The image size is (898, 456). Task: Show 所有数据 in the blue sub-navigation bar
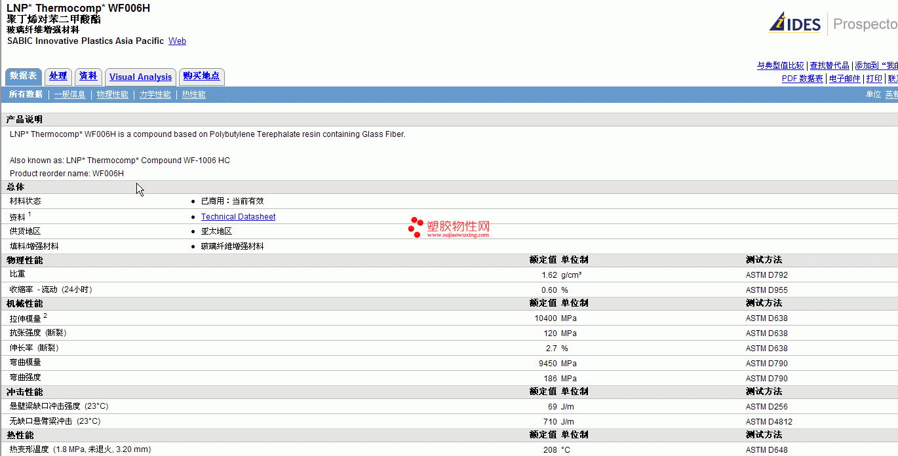click(x=26, y=94)
